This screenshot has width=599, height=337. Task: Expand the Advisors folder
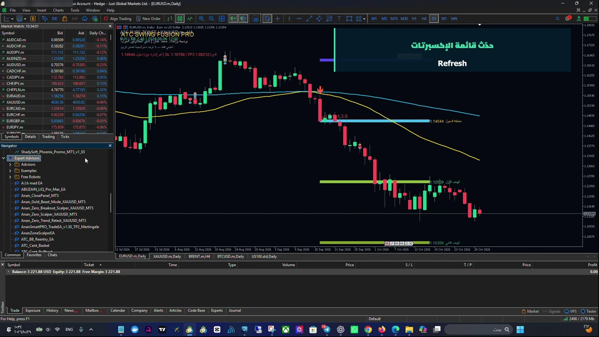tap(10, 165)
